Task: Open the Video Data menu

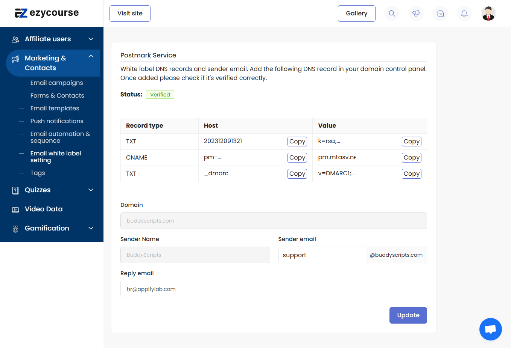Action: (x=44, y=209)
